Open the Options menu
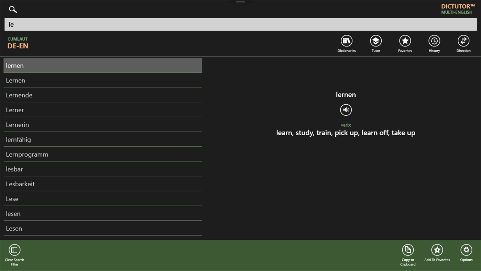This screenshot has height=271, width=481. click(x=466, y=250)
